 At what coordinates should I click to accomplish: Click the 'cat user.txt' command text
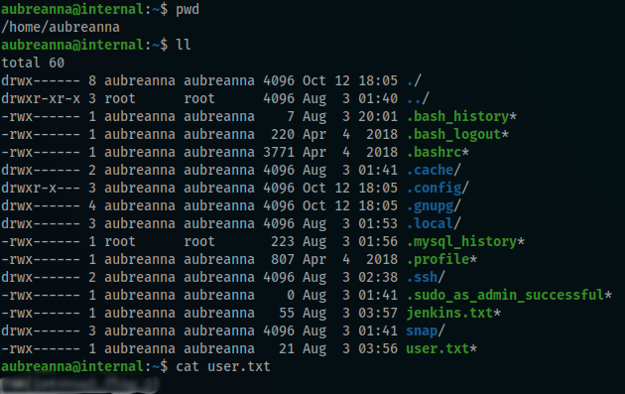[223, 366]
